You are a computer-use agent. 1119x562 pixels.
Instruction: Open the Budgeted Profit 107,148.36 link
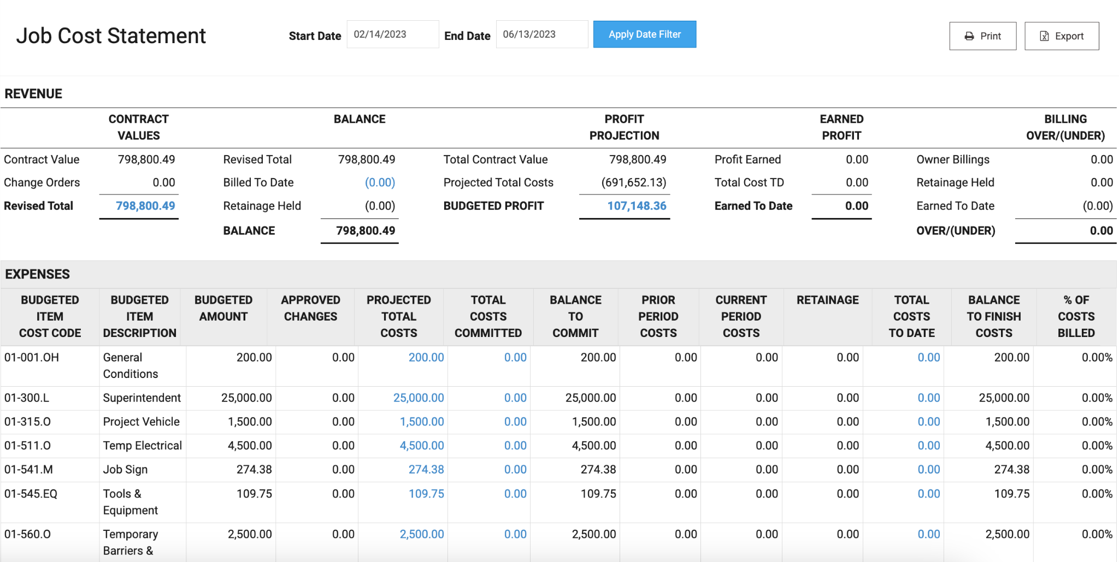(637, 206)
